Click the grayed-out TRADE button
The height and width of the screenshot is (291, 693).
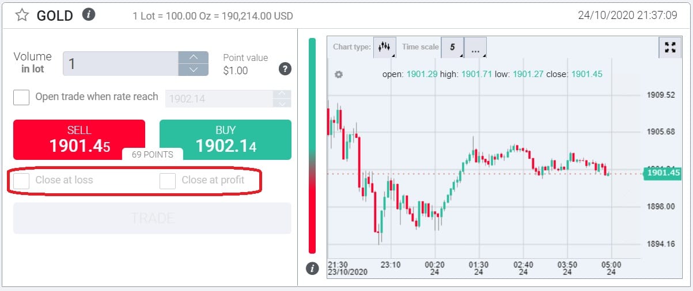pos(152,219)
